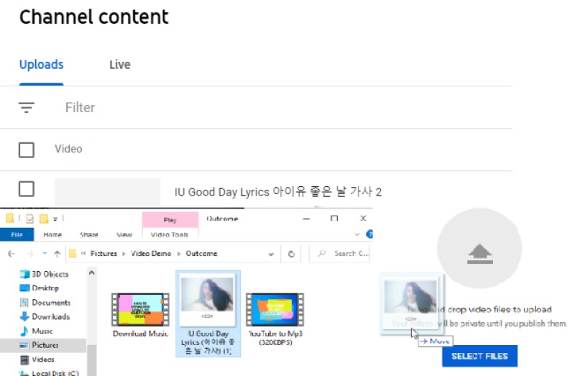This screenshot has height=376, width=575.
Task: Open the Share ribbon tab in Explorer
Action: tap(88, 234)
